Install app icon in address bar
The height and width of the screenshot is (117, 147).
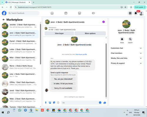[x=122, y=7]
